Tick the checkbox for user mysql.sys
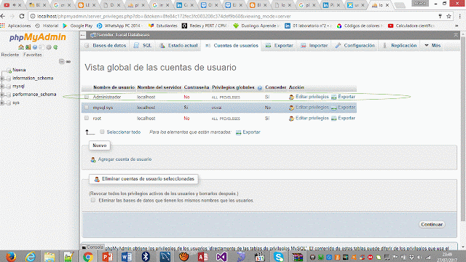466x262 pixels. tap(87, 107)
